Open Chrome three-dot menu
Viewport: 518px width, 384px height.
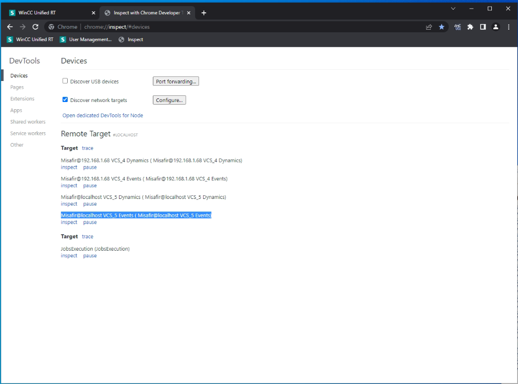509,27
